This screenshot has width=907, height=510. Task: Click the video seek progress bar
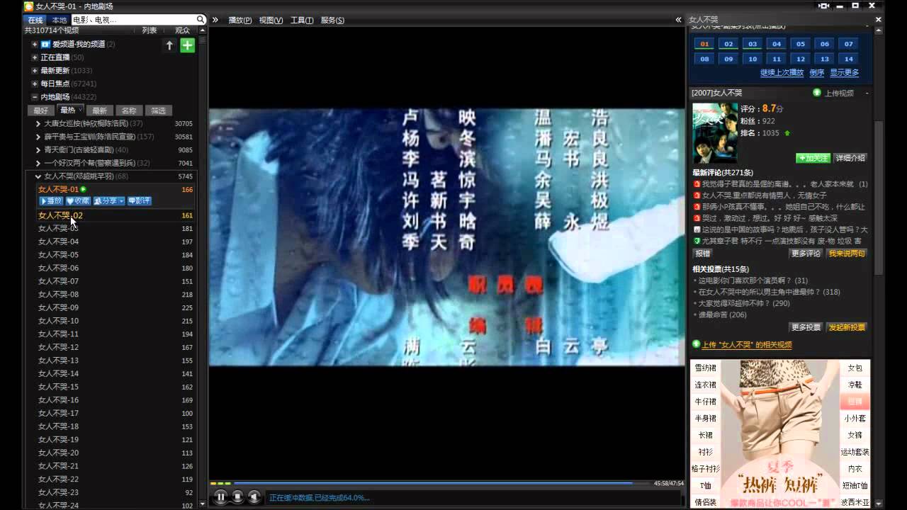[432, 483]
